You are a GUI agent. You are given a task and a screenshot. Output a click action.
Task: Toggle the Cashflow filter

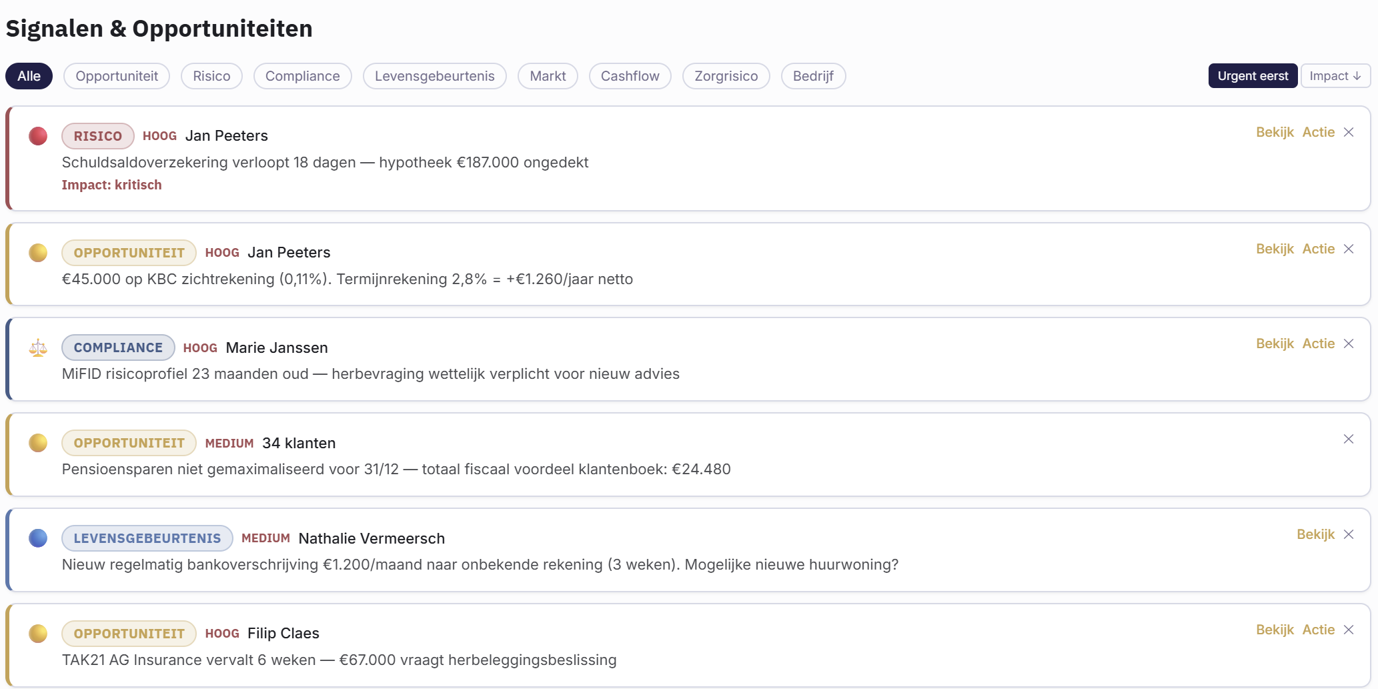pyautogui.click(x=630, y=75)
